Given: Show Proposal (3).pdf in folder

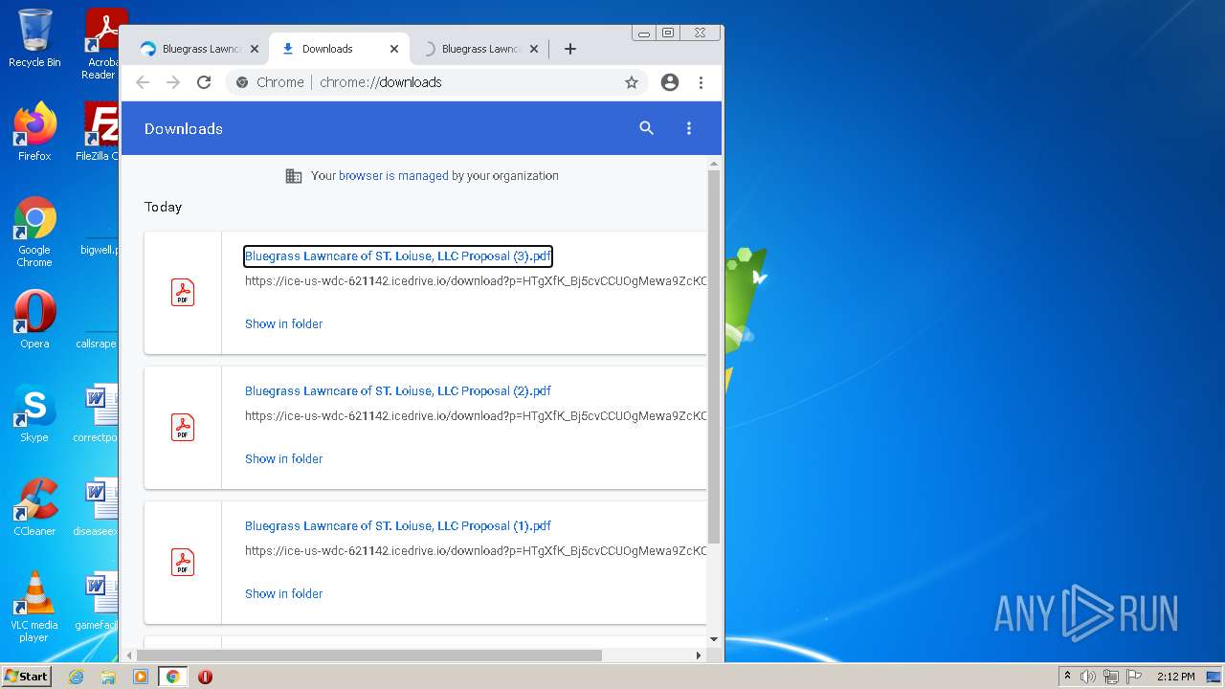Looking at the screenshot, I should tap(283, 323).
